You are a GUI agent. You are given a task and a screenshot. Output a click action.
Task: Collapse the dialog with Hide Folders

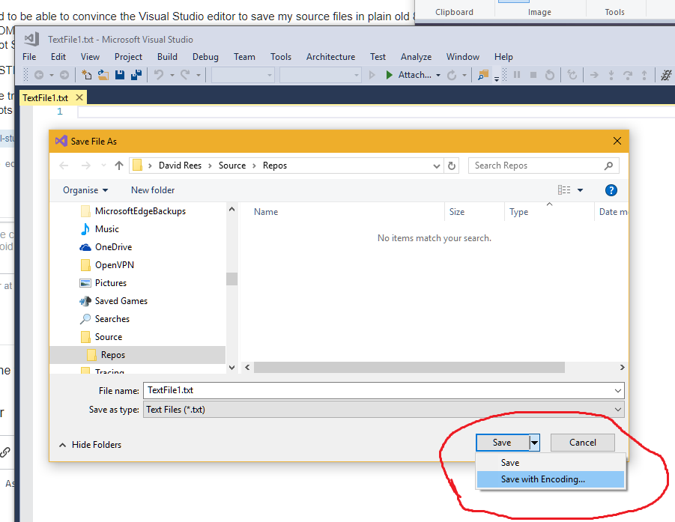(90, 445)
